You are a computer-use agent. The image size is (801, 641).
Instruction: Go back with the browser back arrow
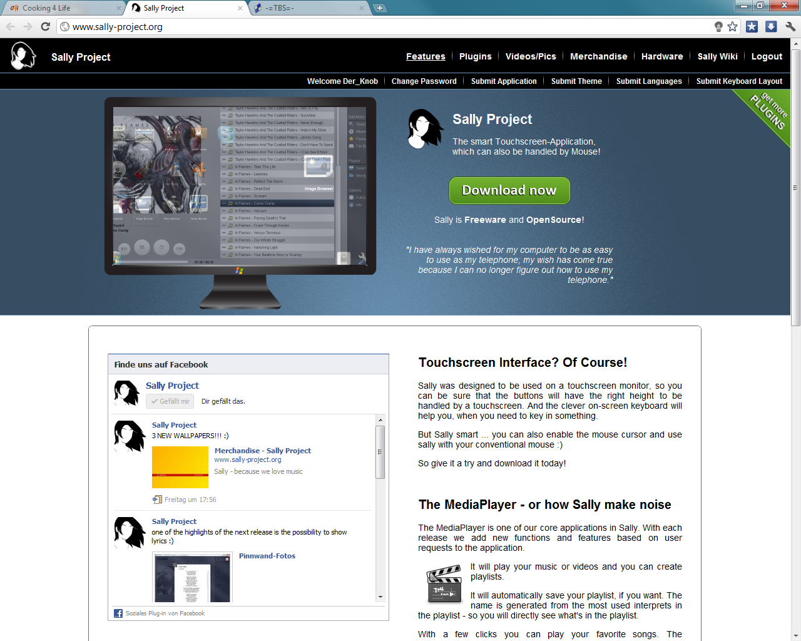(10, 26)
